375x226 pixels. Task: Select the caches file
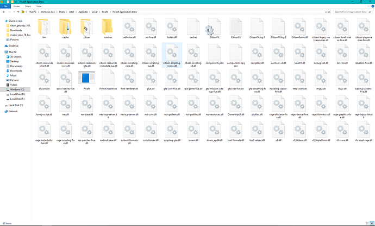pos(193,29)
